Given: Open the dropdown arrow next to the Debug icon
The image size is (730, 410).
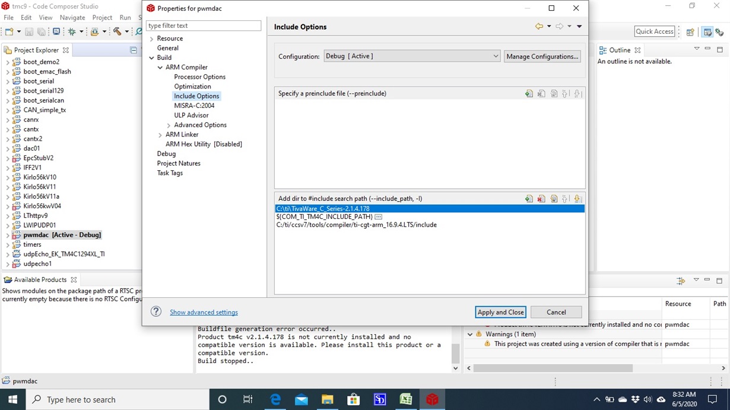Looking at the screenshot, I should [81, 32].
